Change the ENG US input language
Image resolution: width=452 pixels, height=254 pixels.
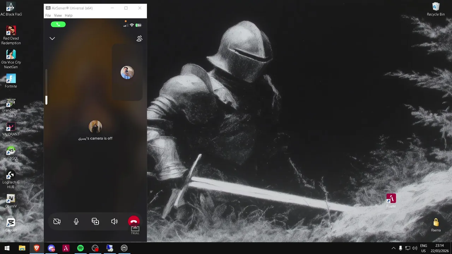point(424,248)
